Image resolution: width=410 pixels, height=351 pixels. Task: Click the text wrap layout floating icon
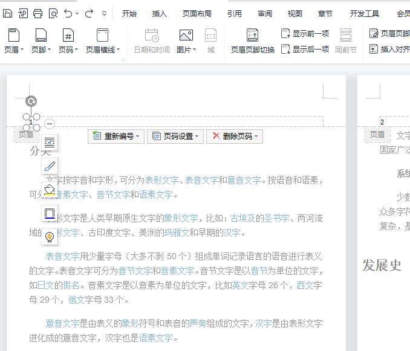(50, 143)
